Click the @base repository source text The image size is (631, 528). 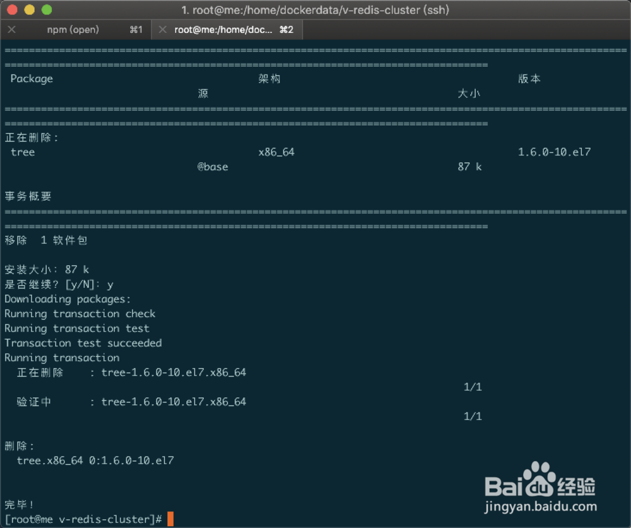[x=212, y=167]
